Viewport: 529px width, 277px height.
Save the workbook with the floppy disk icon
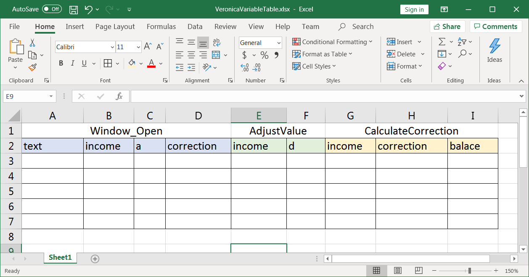coord(73,9)
